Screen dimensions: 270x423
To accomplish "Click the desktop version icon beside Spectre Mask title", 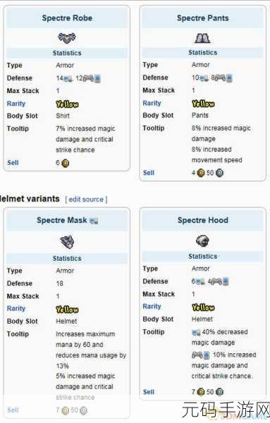I will tap(94, 221).
